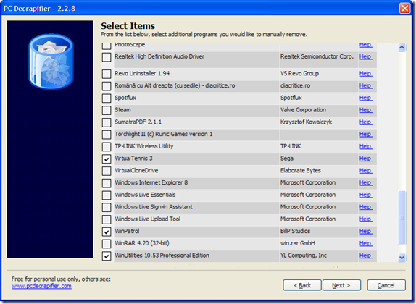
Task: Uncheck the Virtua Tennis 3 checkbox
Action: [107, 159]
